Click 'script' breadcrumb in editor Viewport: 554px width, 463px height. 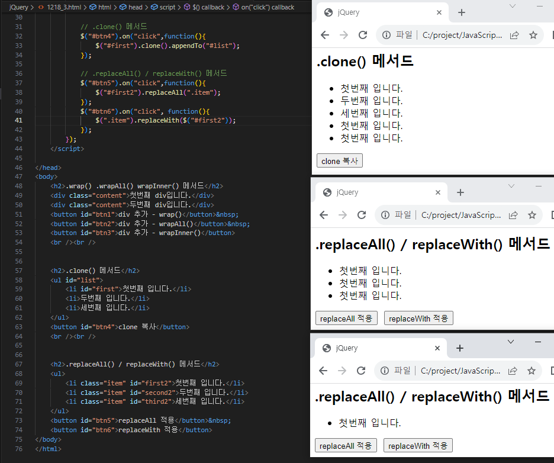pos(167,7)
